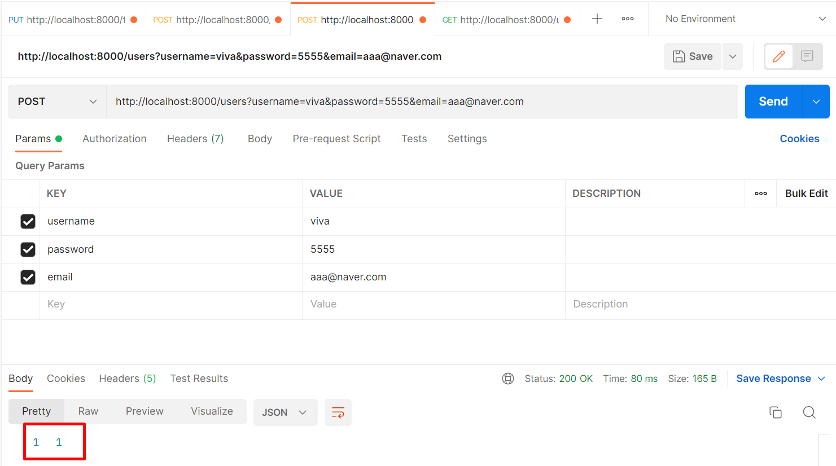This screenshot has width=836, height=466.
Task: Click the unsaved dot on the GET tab
Action: 567,20
